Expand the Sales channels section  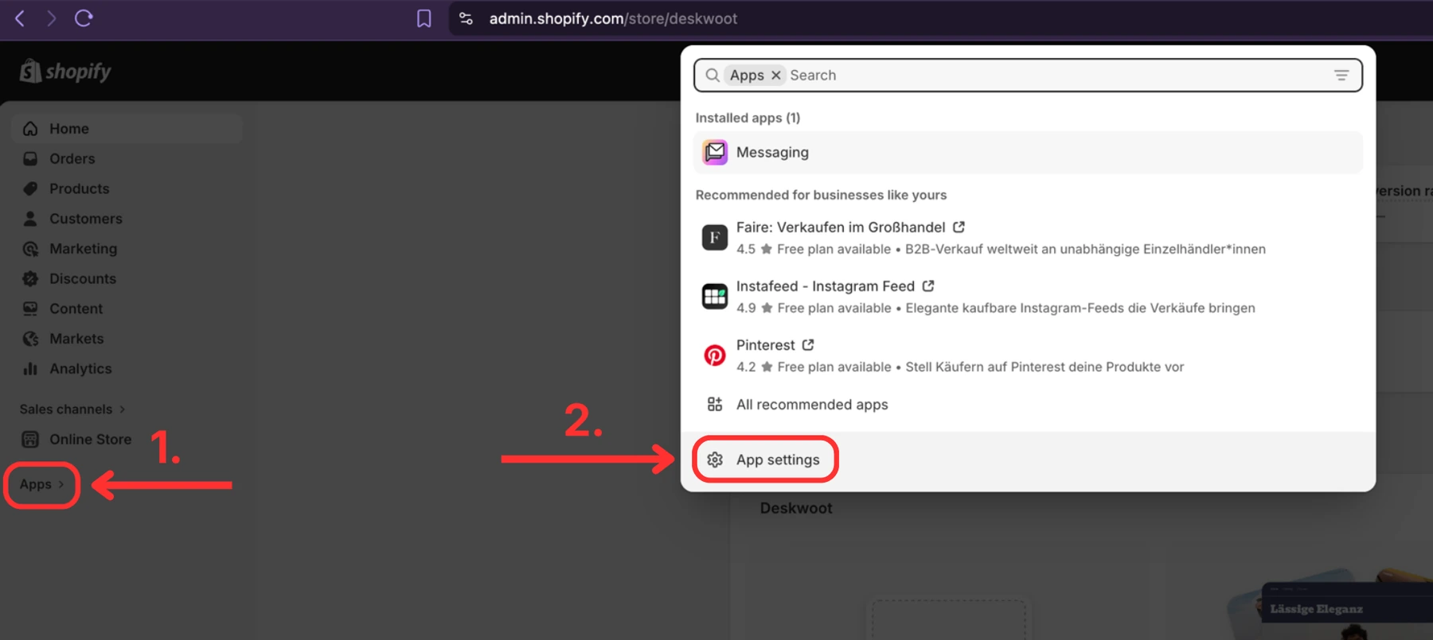pyautogui.click(x=72, y=409)
